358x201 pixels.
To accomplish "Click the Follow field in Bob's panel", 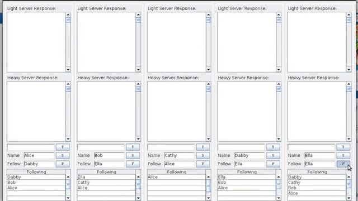I will click(109, 164).
